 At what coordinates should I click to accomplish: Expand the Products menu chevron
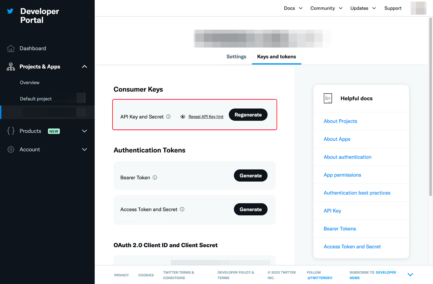coord(84,131)
